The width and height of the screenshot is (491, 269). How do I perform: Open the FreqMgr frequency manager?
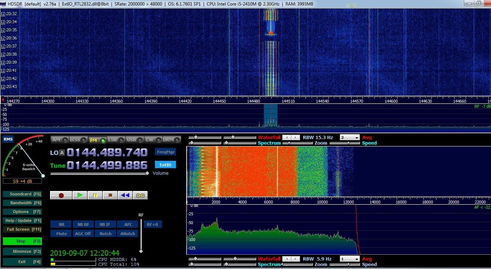point(165,152)
